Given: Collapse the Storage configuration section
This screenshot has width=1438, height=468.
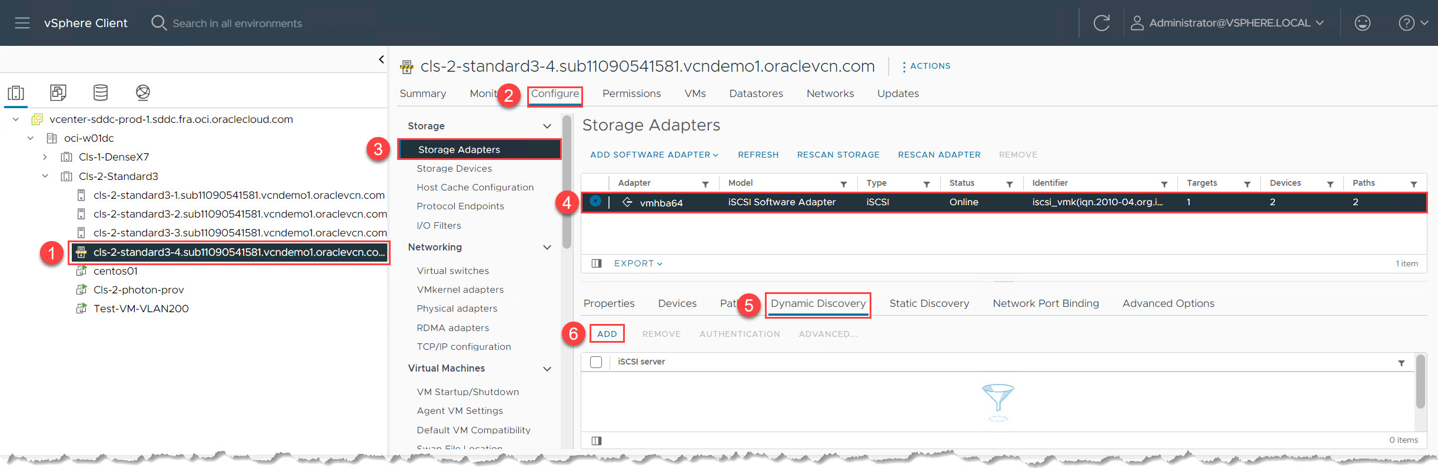Looking at the screenshot, I should coord(547,126).
